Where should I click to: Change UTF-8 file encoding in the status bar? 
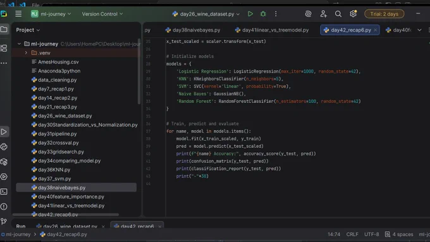coord(371,234)
